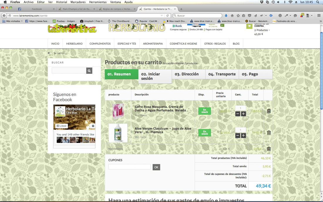Increase quantity of Aloe Verum Classicum
The width and height of the screenshot is (323, 202).
243,135
